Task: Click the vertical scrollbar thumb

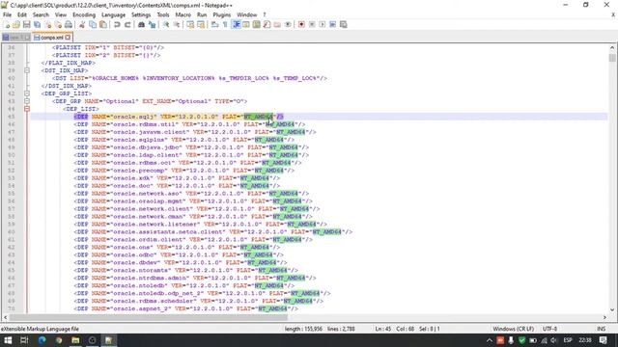Action: 612,58
